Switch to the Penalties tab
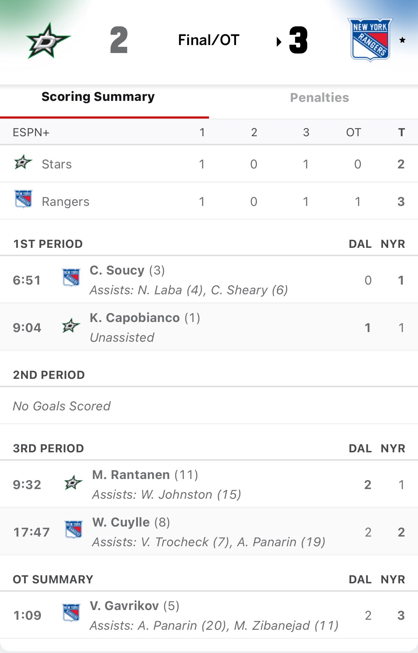 pyautogui.click(x=319, y=98)
